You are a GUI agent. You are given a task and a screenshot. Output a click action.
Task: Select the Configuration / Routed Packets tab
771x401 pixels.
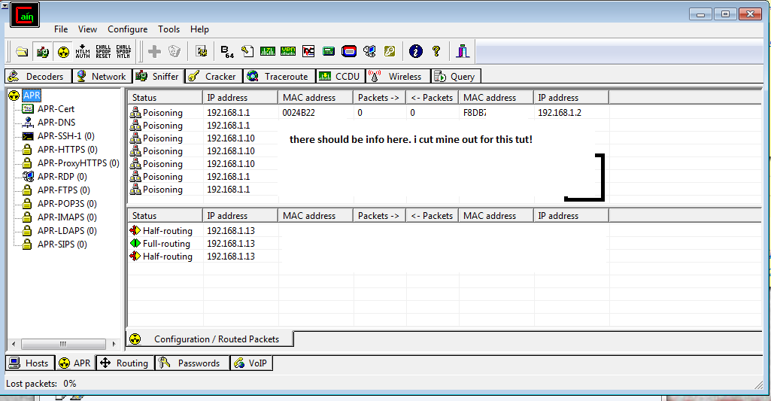210,339
